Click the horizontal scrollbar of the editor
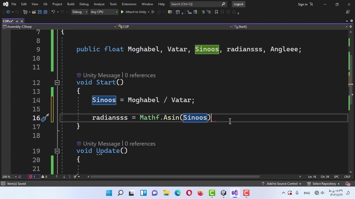 point(175,177)
